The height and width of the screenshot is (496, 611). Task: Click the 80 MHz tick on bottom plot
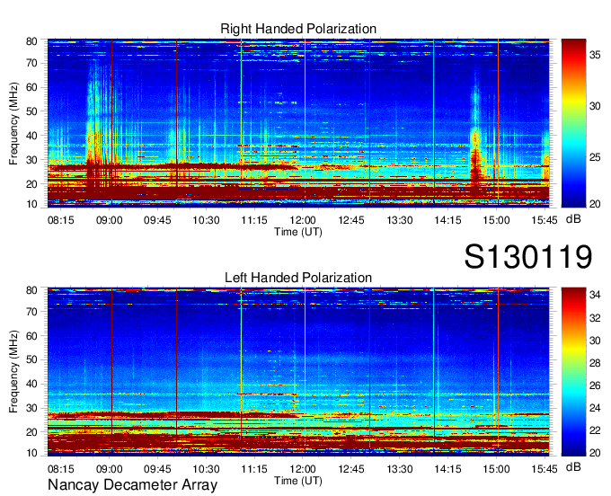coord(31,290)
